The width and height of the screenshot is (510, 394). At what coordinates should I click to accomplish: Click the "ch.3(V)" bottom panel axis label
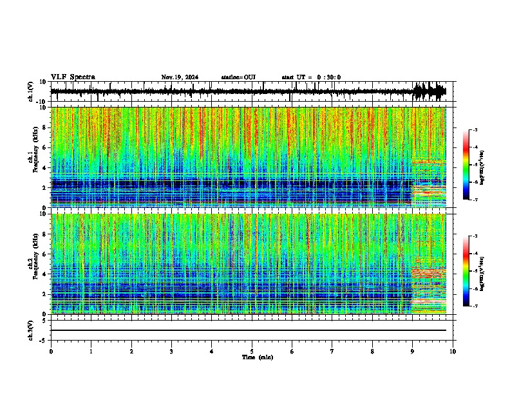tap(31, 330)
